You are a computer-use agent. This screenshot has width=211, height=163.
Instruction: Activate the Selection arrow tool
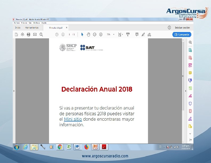[x=82, y=35]
